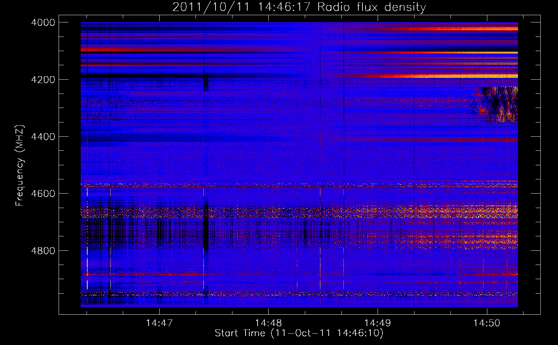This screenshot has height=345, width=558.
Task: Click the 14:48 time tick label
Action: [x=268, y=323]
